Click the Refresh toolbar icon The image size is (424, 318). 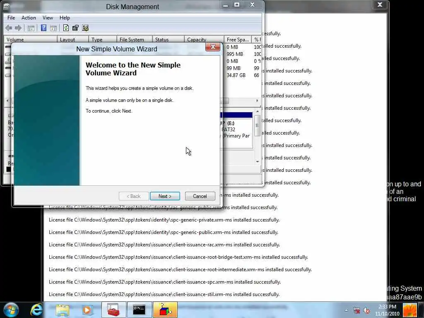coord(66,28)
